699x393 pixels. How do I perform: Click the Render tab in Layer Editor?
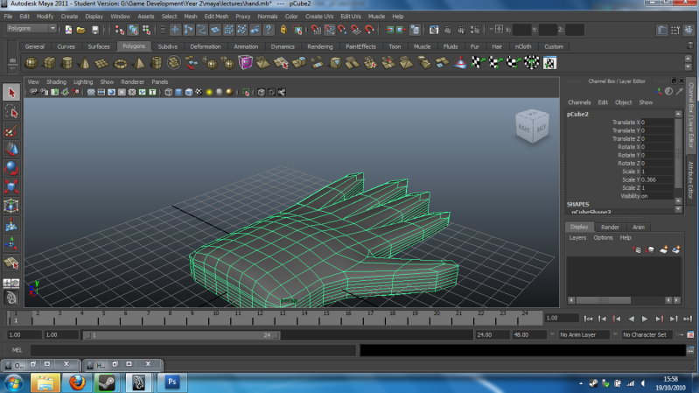(x=610, y=227)
